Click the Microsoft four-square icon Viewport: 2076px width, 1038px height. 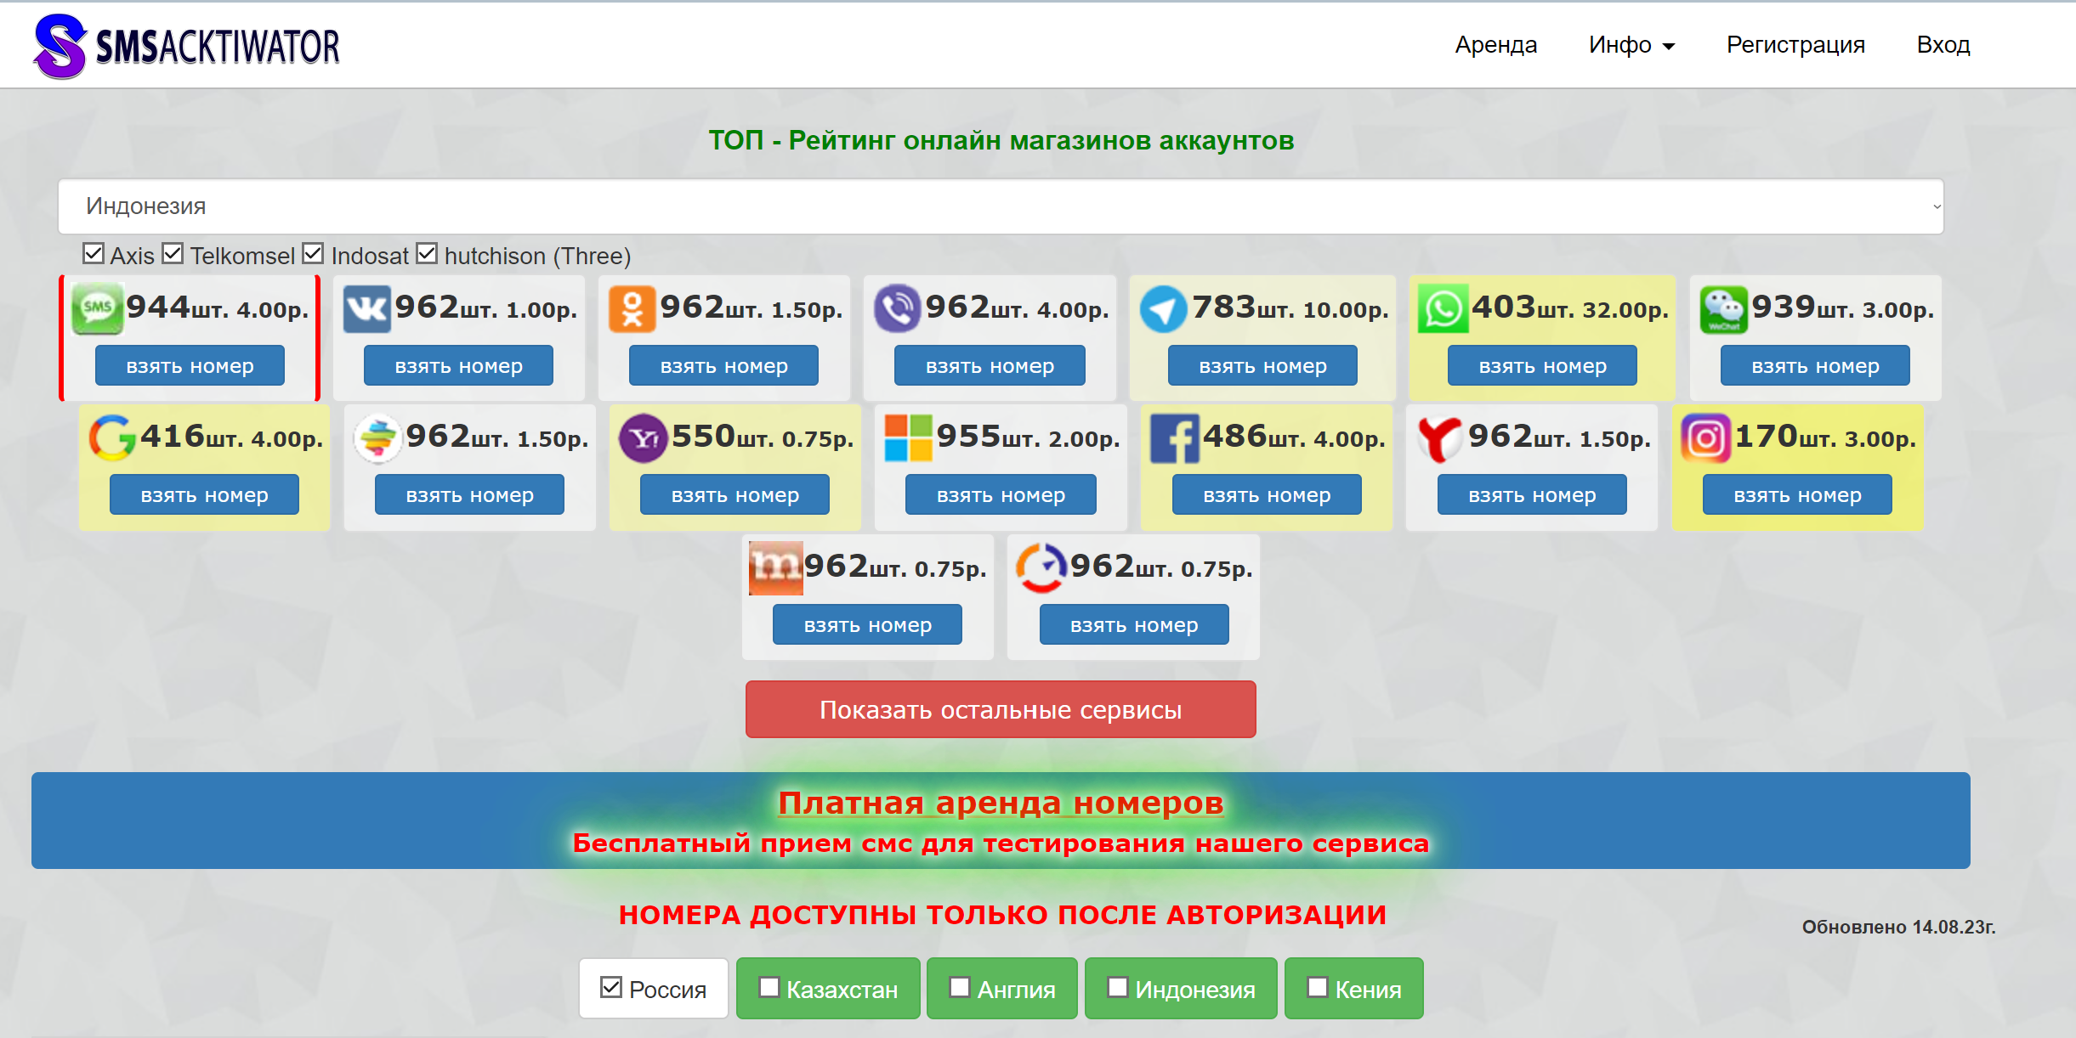[x=908, y=438]
